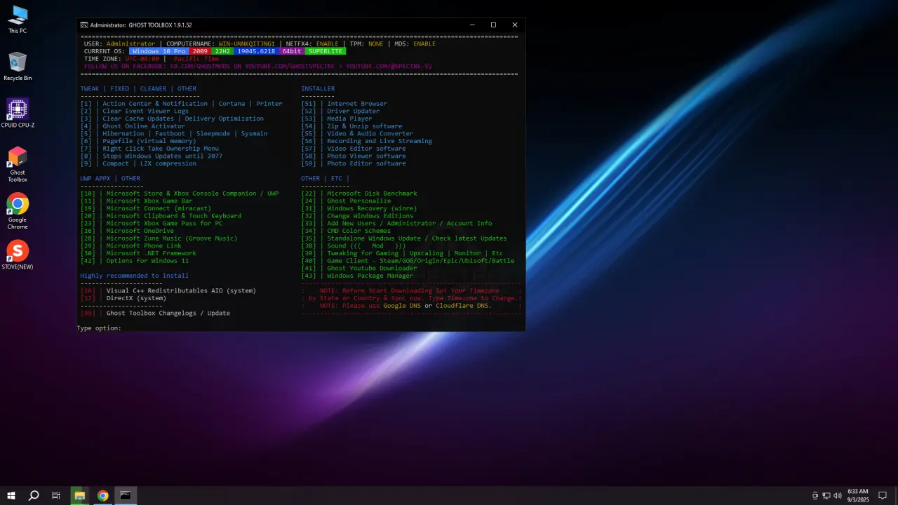Viewport: 898px width, 505px height.
Task: Click 'Ghost Toolbox Changelogs / Update' line
Action: (x=155, y=313)
